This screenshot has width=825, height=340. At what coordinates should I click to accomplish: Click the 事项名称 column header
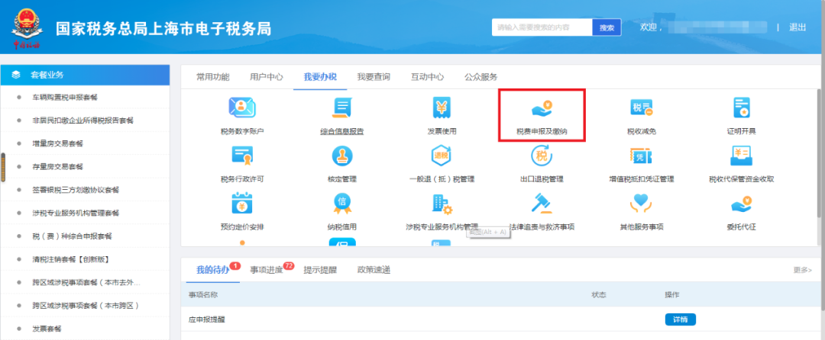[203, 295]
